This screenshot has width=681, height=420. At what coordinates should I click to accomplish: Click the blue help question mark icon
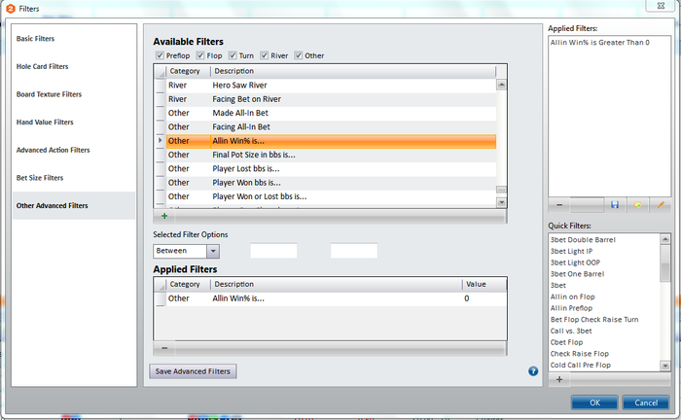pos(533,371)
